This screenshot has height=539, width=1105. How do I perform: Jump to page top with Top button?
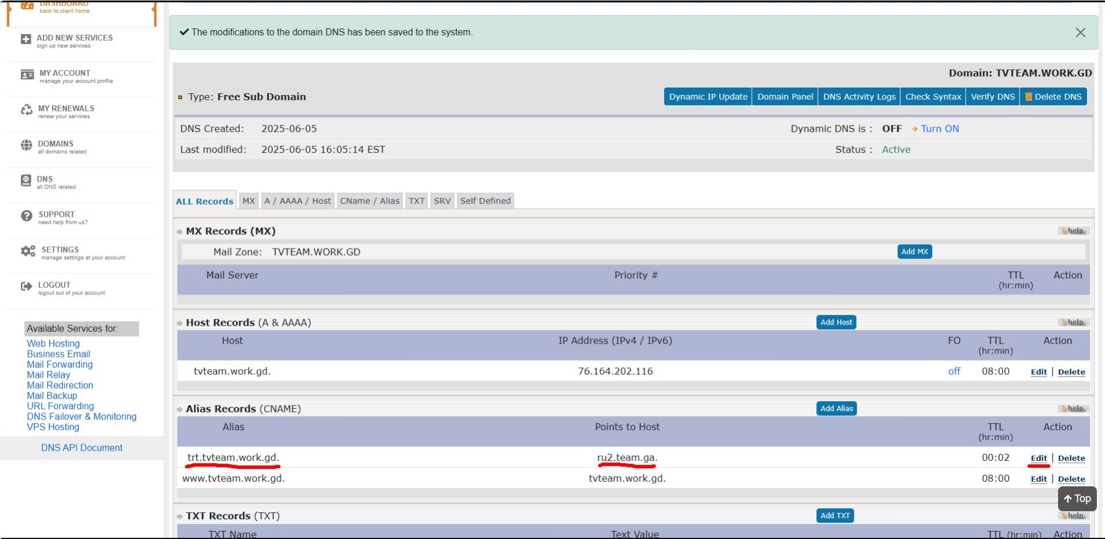1077,498
